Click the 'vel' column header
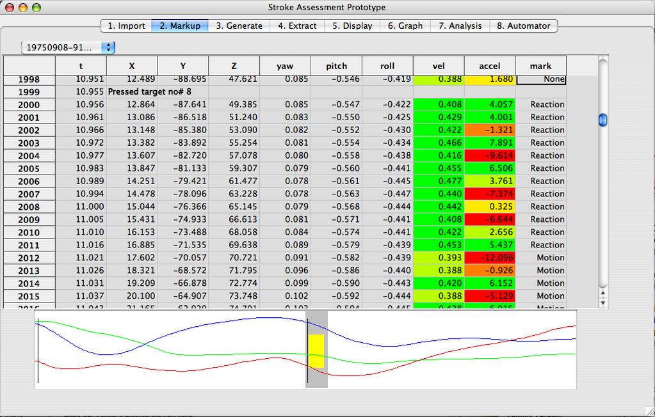This screenshot has width=655, height=417. pyautogui.click(x=439, y=66)
